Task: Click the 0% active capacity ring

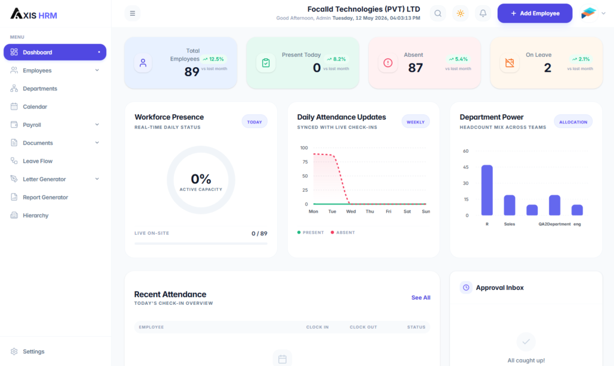Action: (201, 180)
